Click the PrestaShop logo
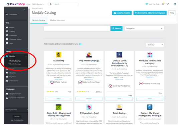Viewport: 186px width, 128px height. pyautogui.click(x=16, y=4)
